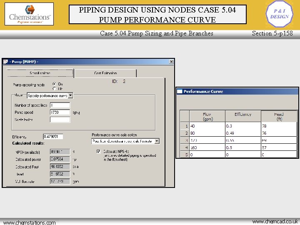The image size is (300, 225).
Task: Click the Efficiency column header
Action: pyautogui.click(x=243, y=116)
